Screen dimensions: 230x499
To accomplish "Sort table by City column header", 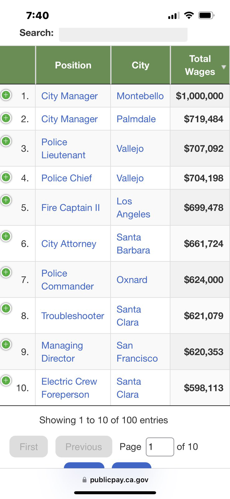I will (x=140, y=65).
